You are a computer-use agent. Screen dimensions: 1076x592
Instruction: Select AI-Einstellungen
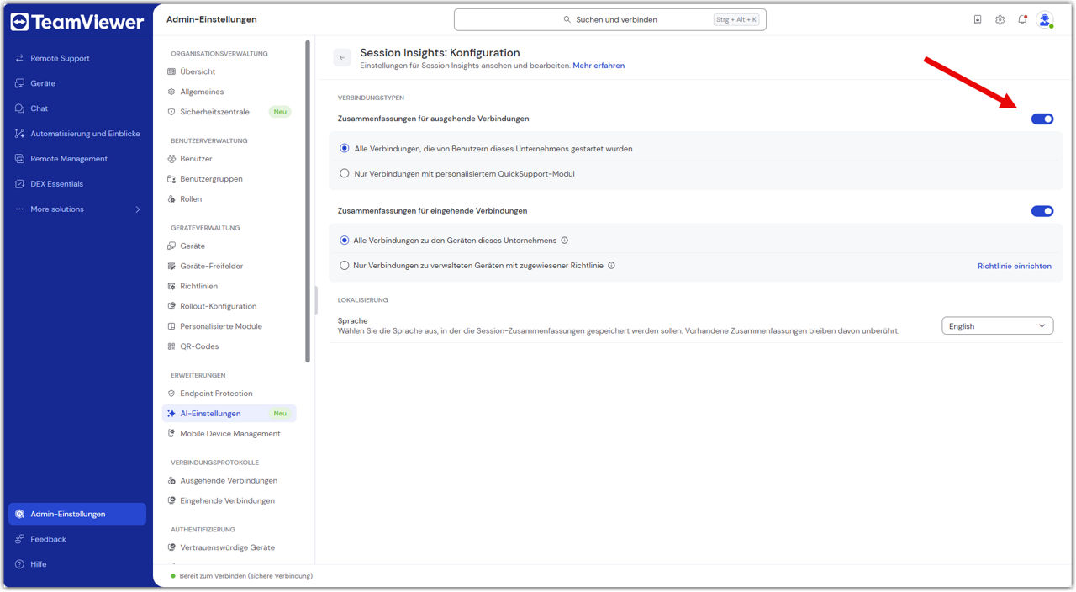point(229,414)
